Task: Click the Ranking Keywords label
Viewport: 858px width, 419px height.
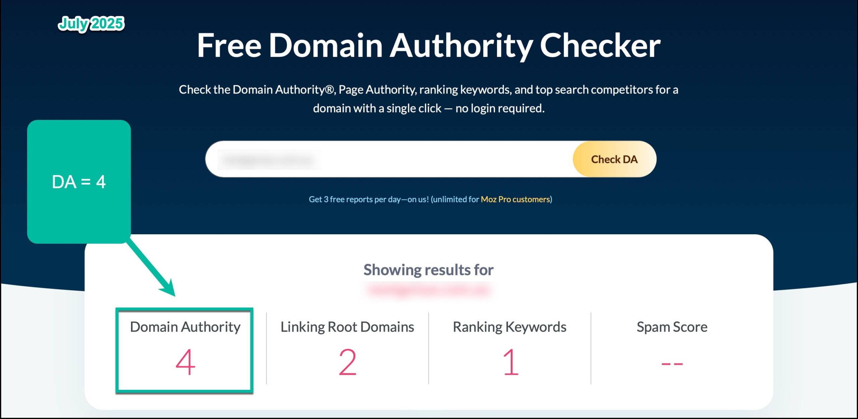Action: (x=509, y=327)
